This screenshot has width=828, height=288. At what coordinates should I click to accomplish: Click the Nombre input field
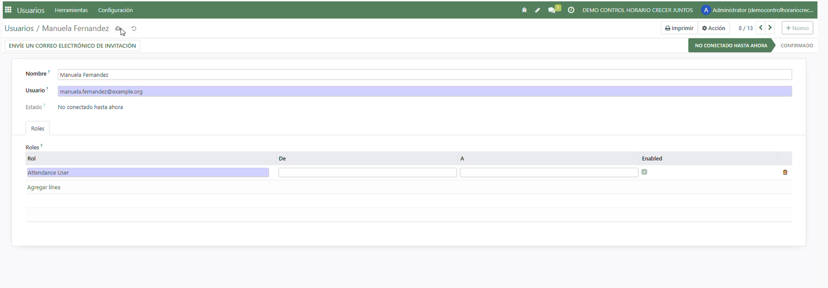[x=424, y=75]
